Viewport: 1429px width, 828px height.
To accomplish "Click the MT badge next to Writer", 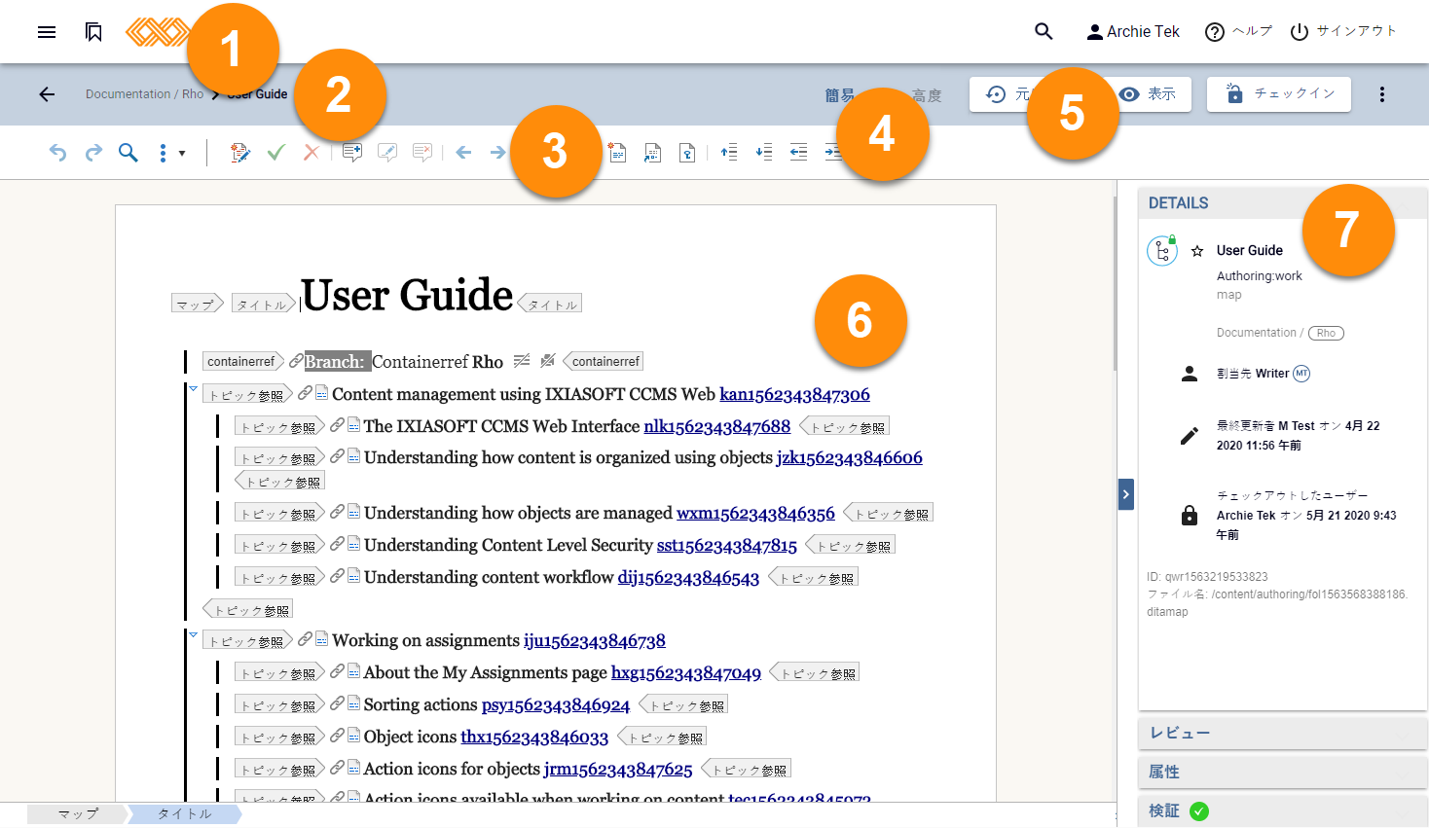I will coord(1301,374).
